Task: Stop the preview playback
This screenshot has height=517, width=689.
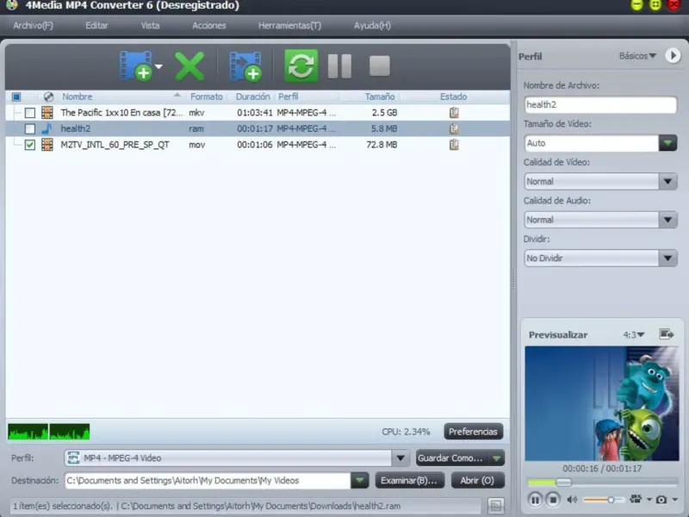Action: click(553, 500)
